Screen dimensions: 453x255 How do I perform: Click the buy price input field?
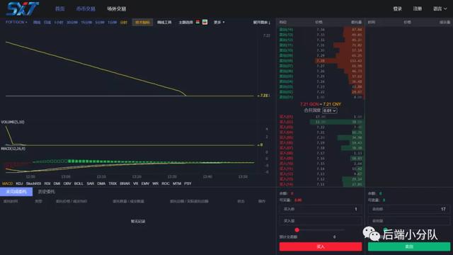321,209
